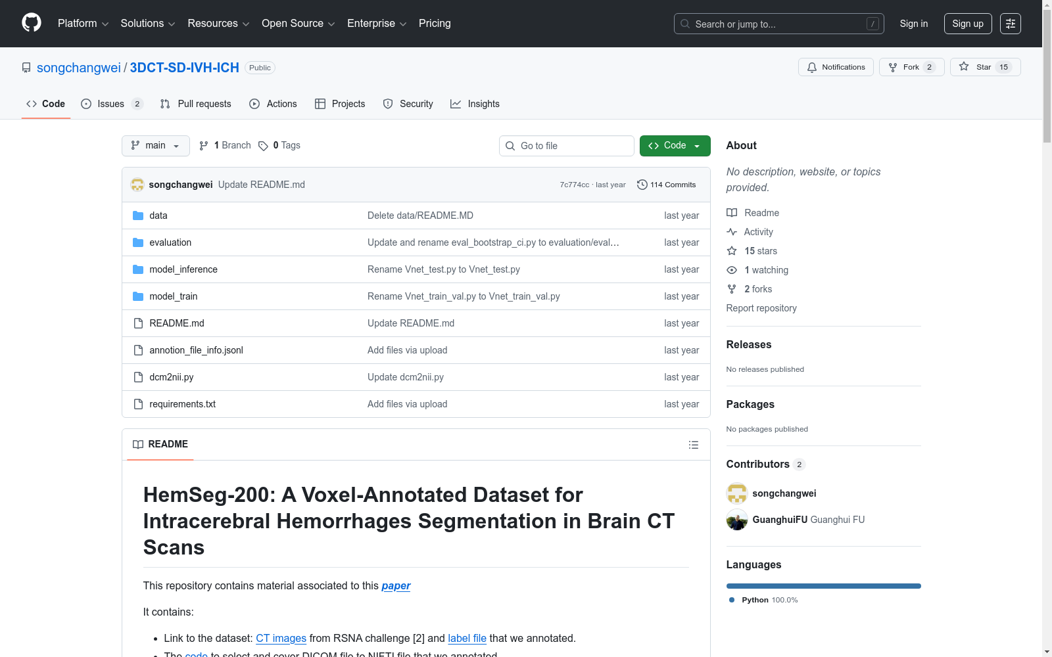Viewport: 1052px width, 657px height.
Task: Open the Pull requests tab
Action: 196,104
